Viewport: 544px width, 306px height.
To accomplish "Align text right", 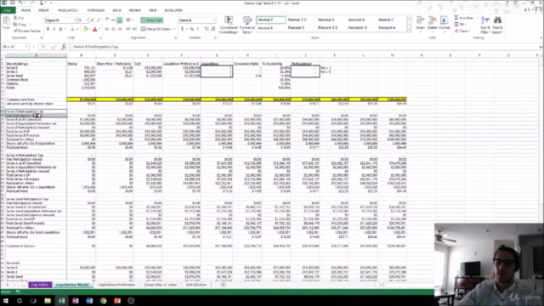I will 119,29.
